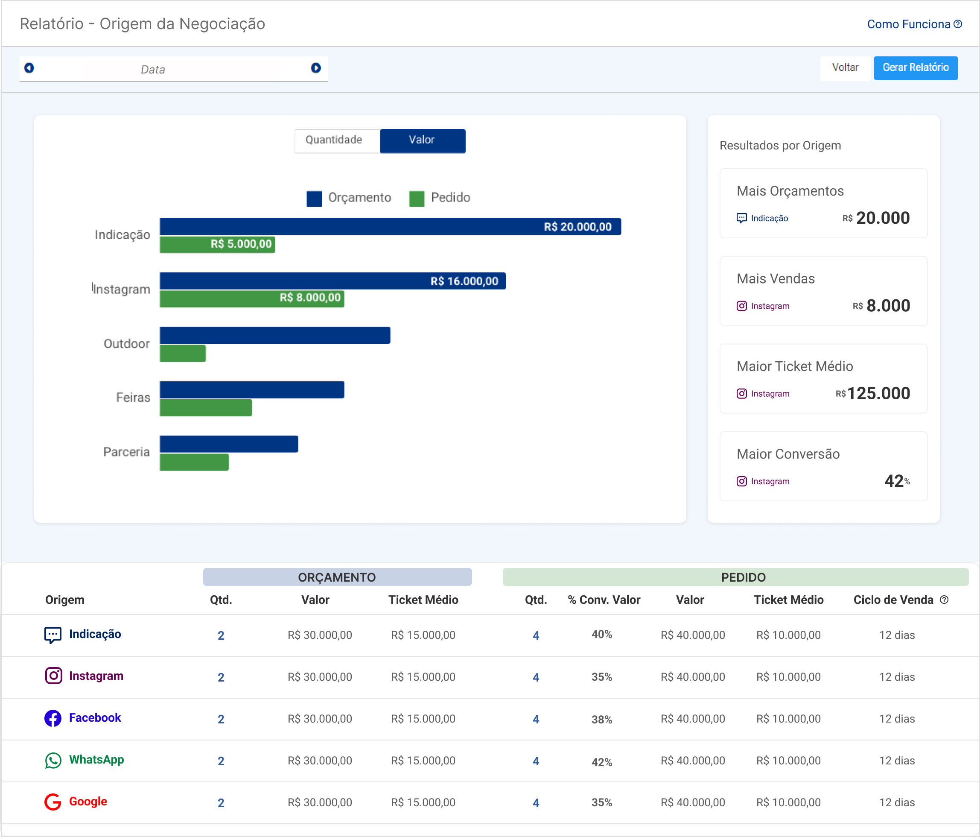Click the Ciclo de Venda help icon

pyautogui.click(x=944, y=600)
